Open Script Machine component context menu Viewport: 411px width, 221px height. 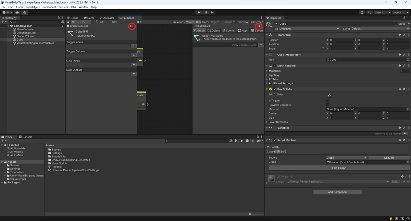tap(408, 140)
